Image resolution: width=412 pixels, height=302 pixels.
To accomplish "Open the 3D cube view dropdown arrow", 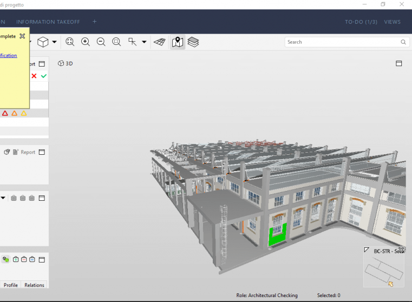I will (x=54, y=42).
